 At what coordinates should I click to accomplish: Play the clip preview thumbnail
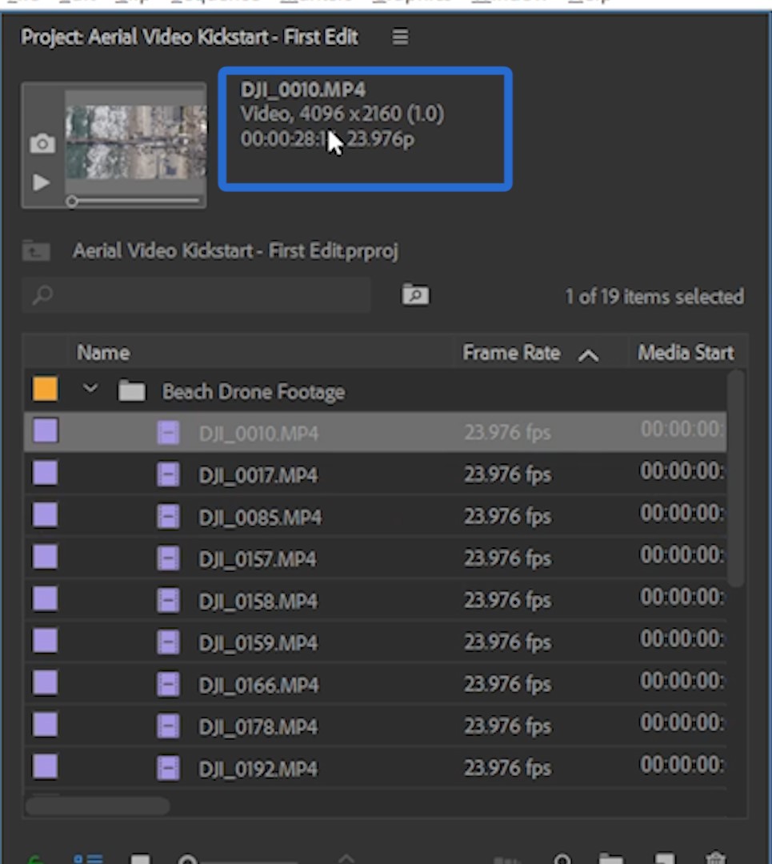(x=42, y=182)
